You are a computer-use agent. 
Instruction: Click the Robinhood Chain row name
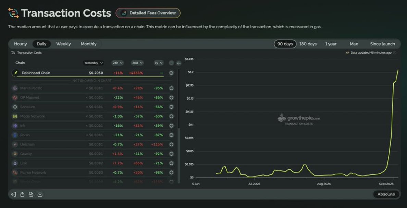[x=36, y=73]
